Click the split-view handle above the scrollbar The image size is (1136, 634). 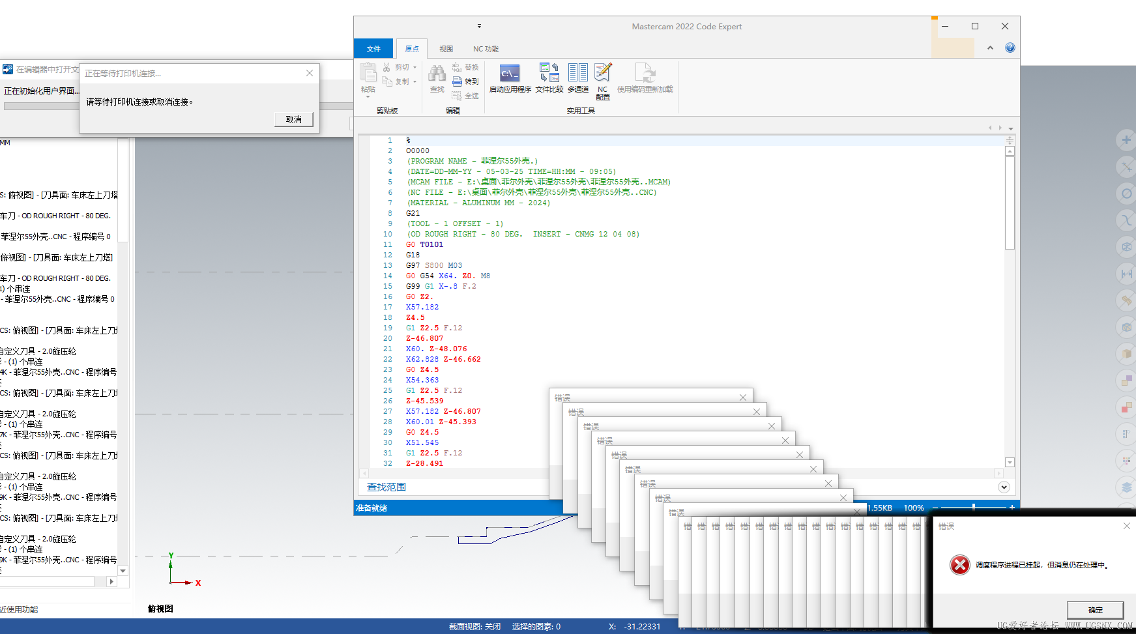click(x=1010, y=141)
